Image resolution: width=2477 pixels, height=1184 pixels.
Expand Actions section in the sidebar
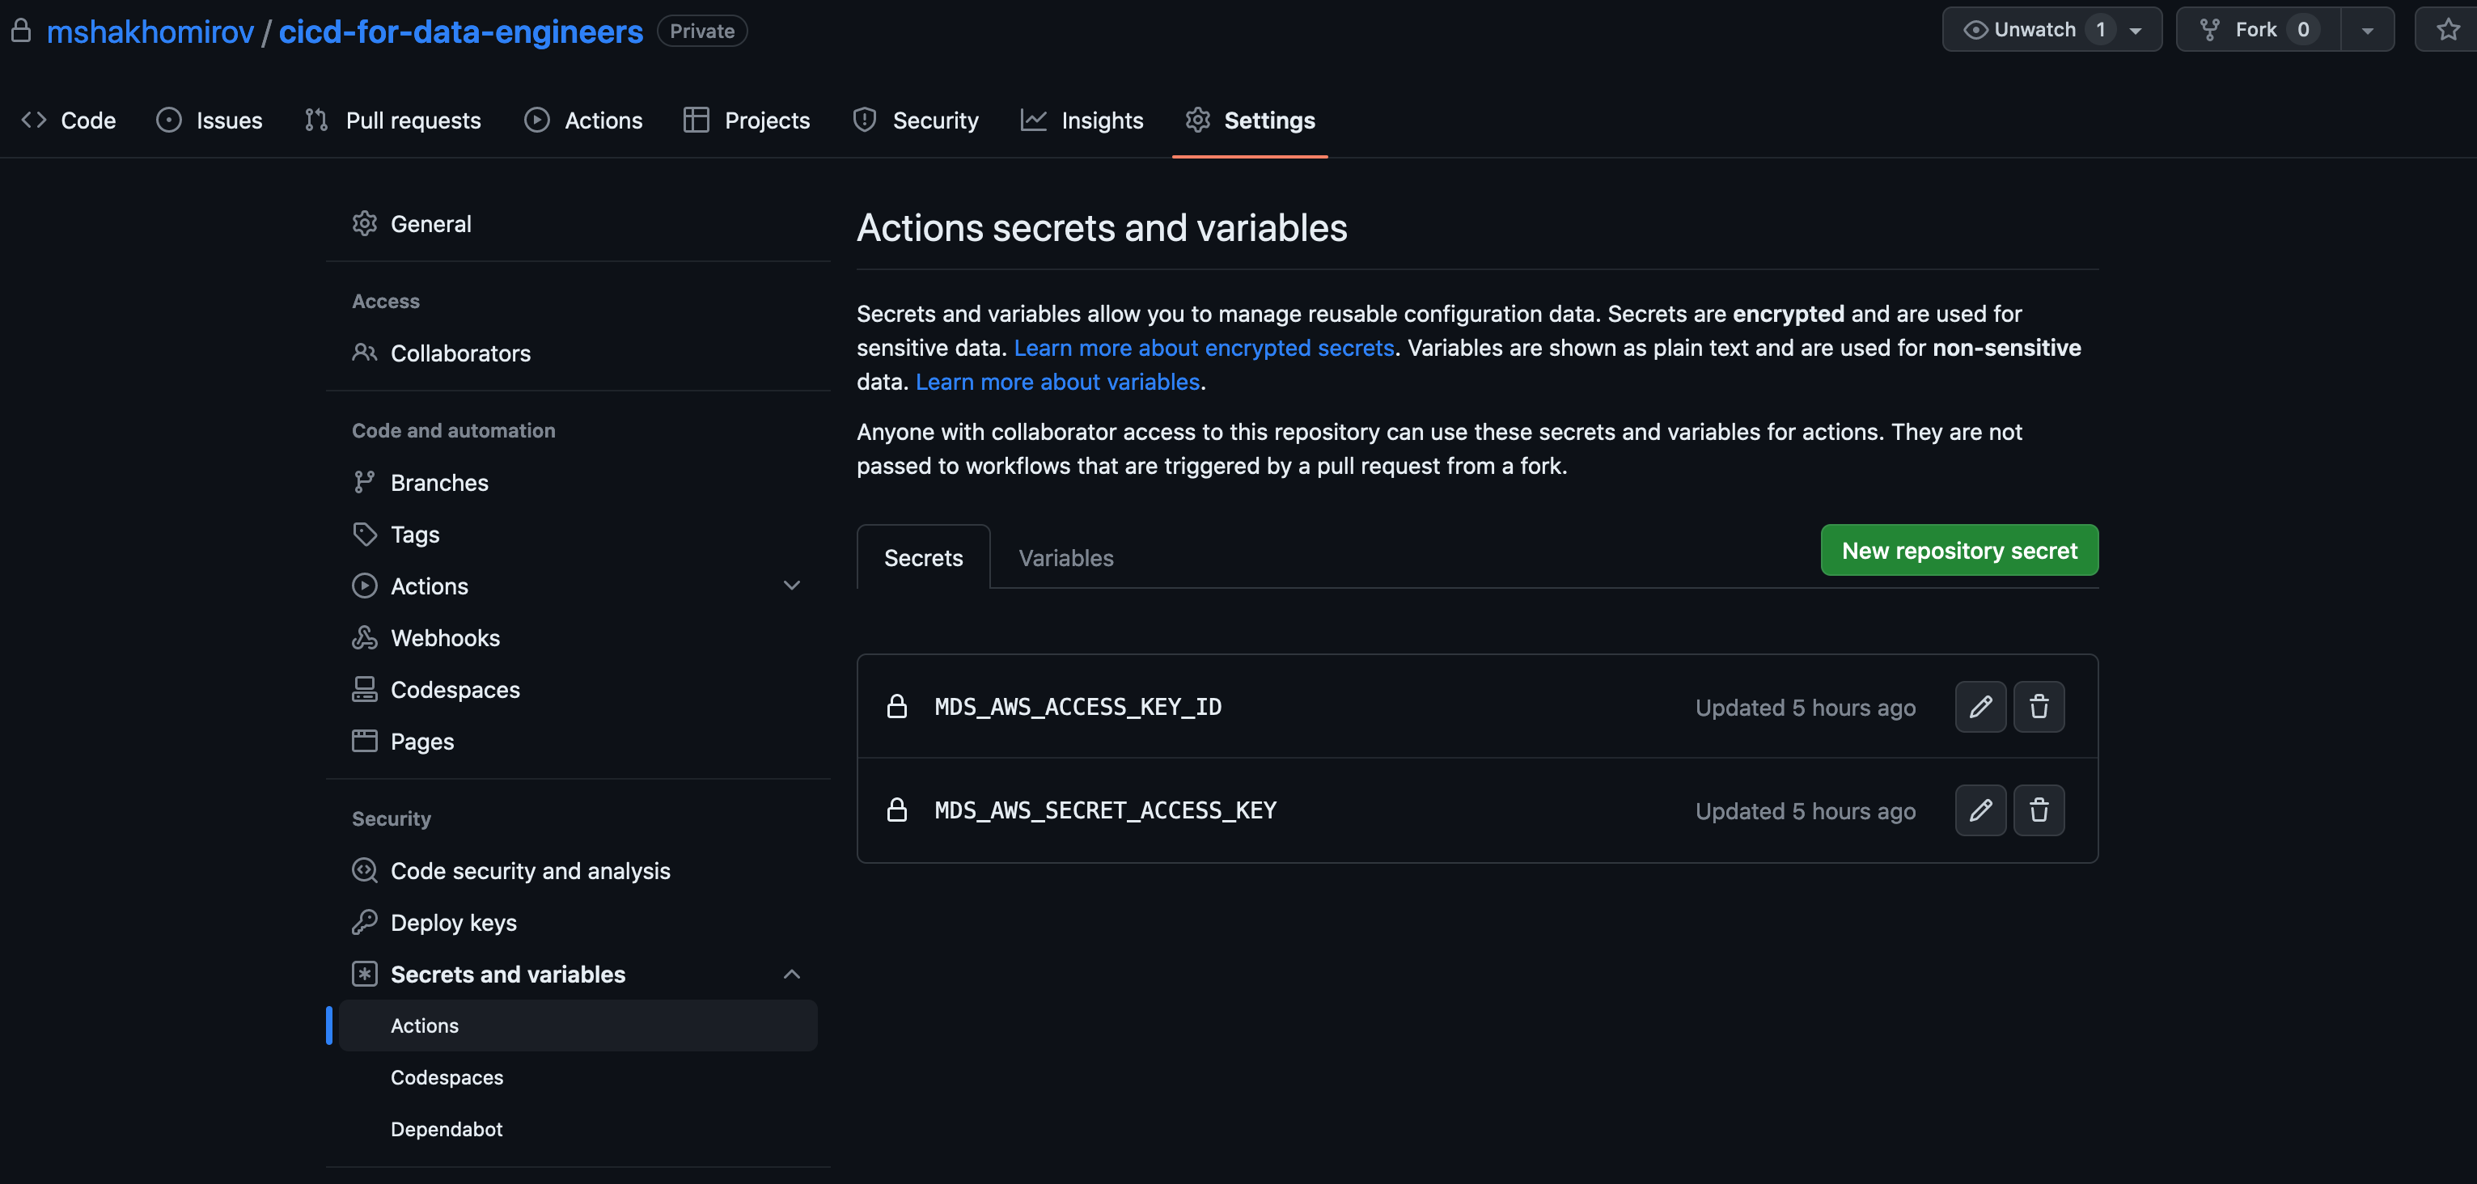coord(791,586)
